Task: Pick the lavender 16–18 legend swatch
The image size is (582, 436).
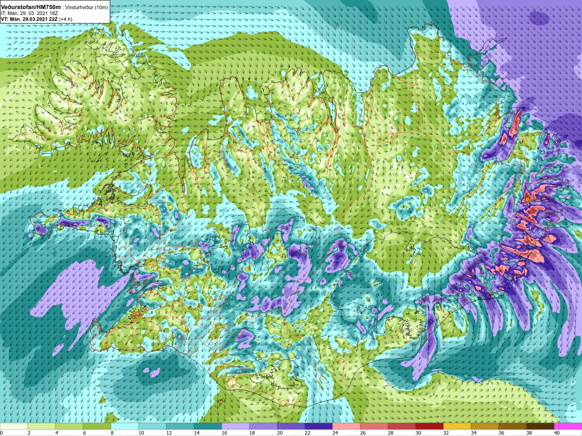Action: tap(236, 426)
